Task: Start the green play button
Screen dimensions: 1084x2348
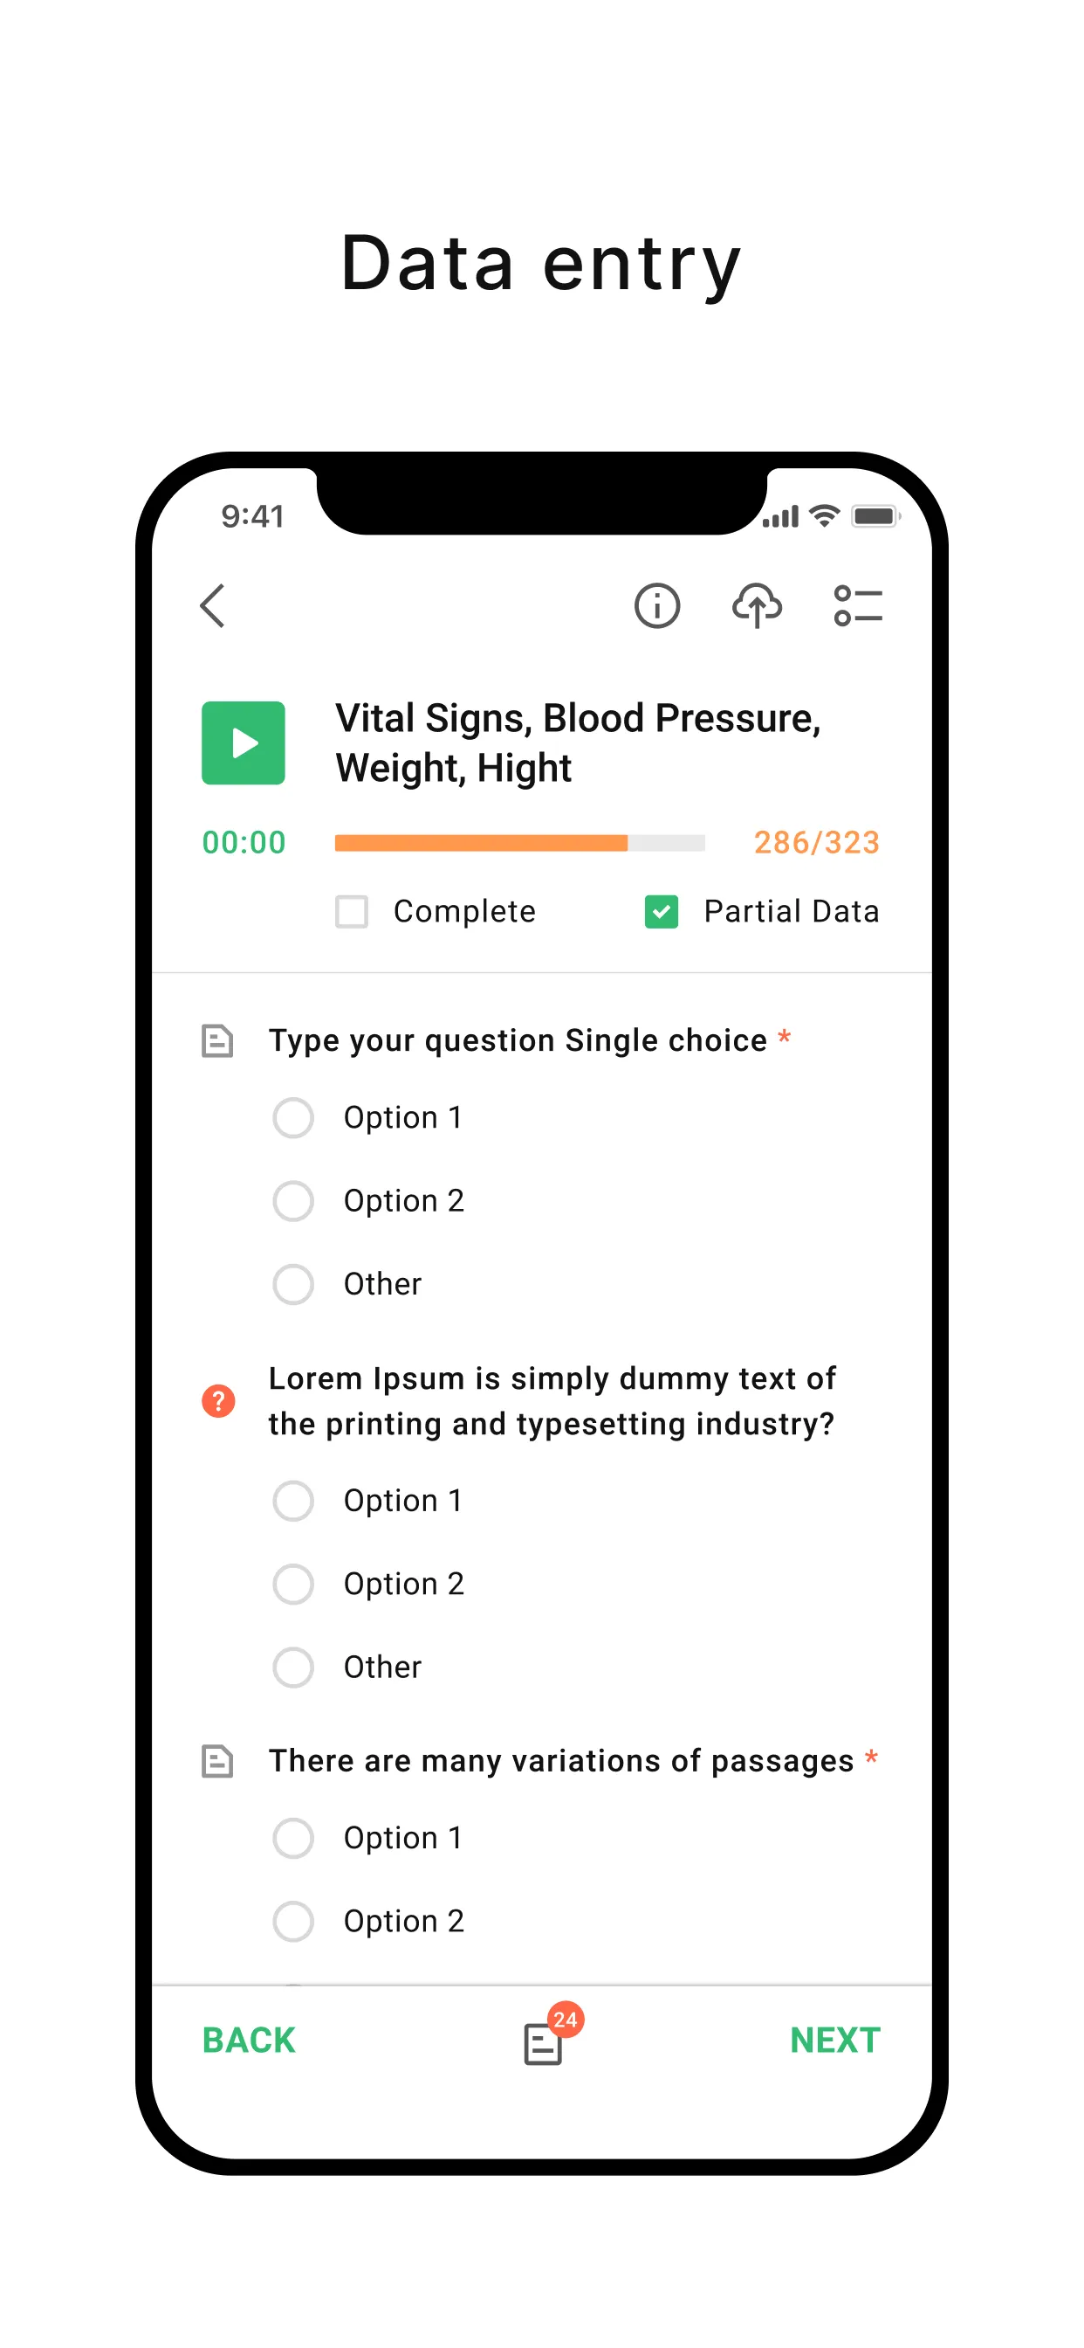Action: (x=244, y=742)
